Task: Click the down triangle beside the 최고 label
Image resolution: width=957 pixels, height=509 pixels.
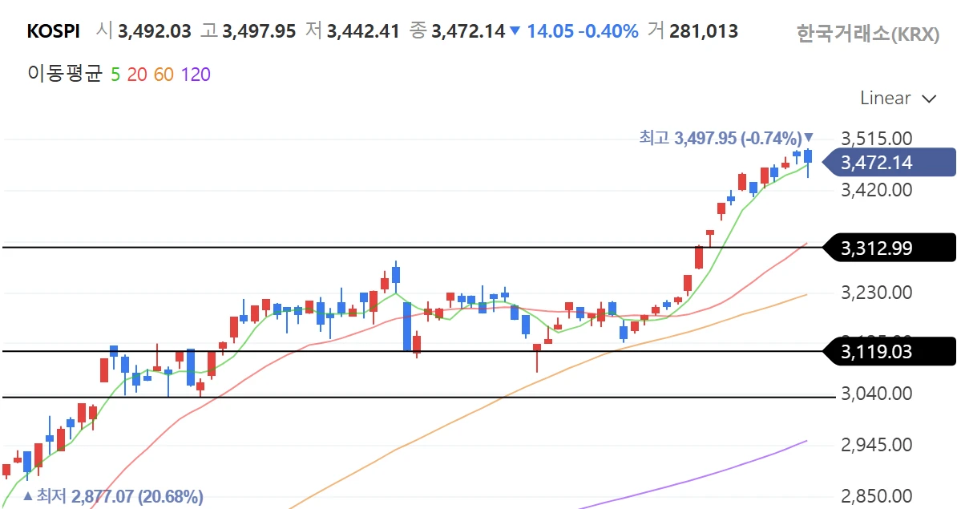Action: pyautogui.click(x=809, y=137)
